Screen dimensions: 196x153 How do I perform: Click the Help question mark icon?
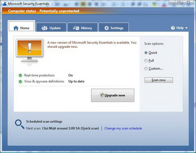point(173,28)
